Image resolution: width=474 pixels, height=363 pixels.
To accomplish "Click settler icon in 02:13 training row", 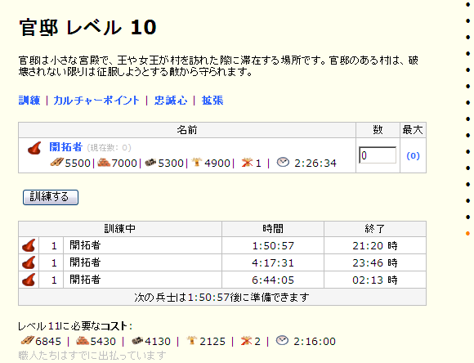I will click(x=29, y=280).
